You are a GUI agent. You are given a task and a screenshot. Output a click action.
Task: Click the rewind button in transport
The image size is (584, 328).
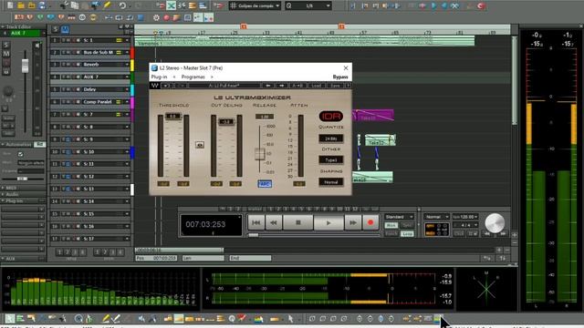(274, 222)
